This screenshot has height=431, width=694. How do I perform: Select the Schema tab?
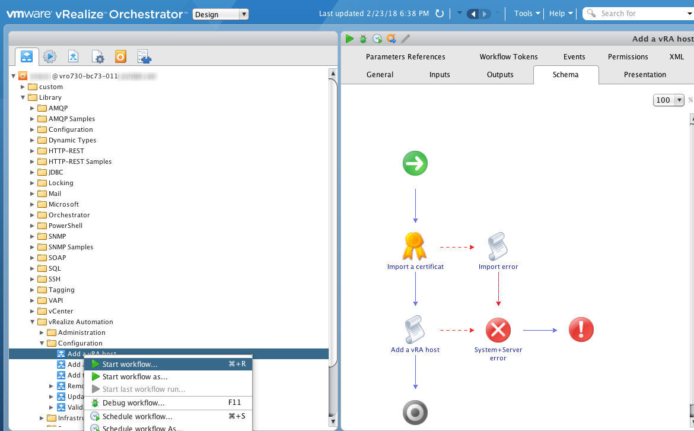click(566, 74)
